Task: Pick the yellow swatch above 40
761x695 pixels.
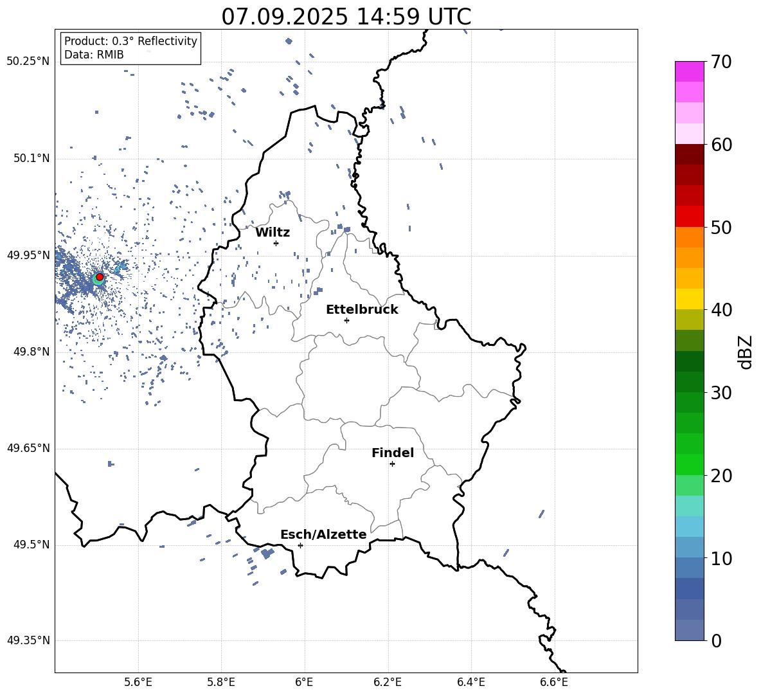Action: click(689, 299)
